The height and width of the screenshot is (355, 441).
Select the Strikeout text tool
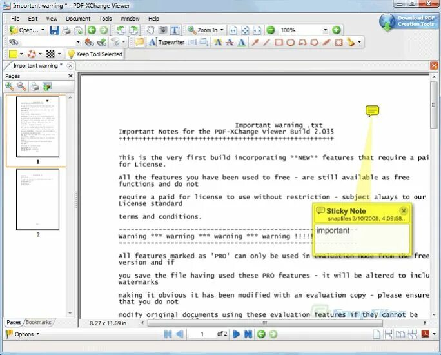(x=230, y=42)
